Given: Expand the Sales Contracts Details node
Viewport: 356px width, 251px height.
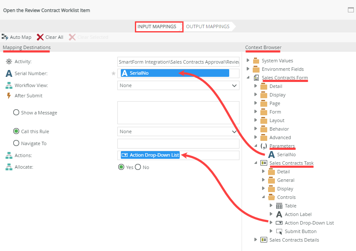Looking at the screenshot, I should click(255, 239).
